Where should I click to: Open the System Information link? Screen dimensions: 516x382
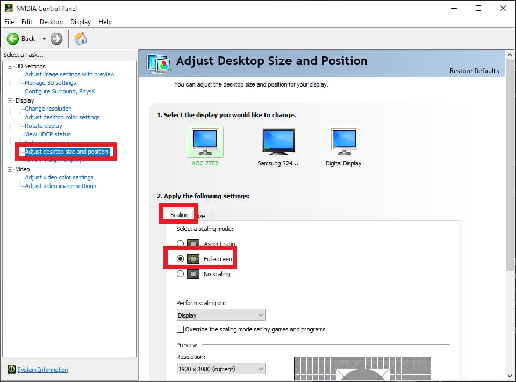click(42, 370)
